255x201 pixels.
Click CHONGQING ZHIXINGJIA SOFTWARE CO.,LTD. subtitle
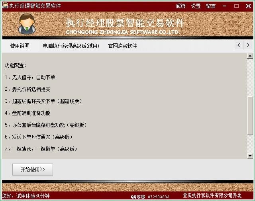(123, 32)
